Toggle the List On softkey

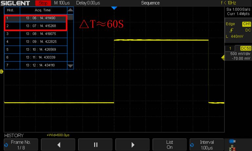pyautogui.click(x=169, y=144)
